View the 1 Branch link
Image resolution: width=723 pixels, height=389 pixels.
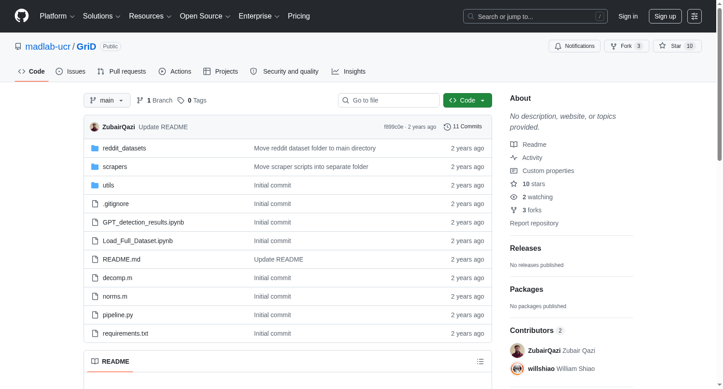(155, 100)
